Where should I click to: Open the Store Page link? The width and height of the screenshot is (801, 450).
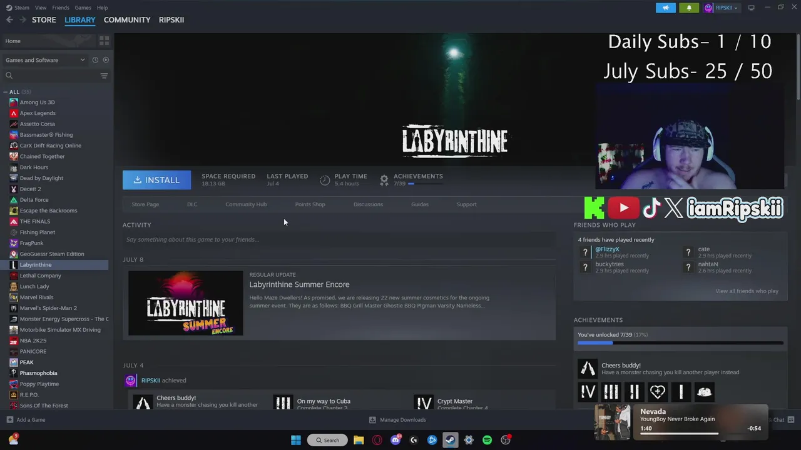coord(145,204)
